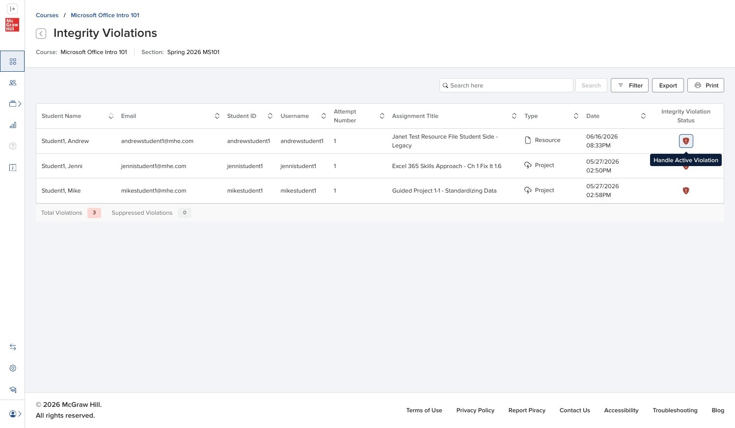Image resolution: width=735 pixels, height=428 pixels.
Task: Click the question mark help icon
Action: point(13,146)
